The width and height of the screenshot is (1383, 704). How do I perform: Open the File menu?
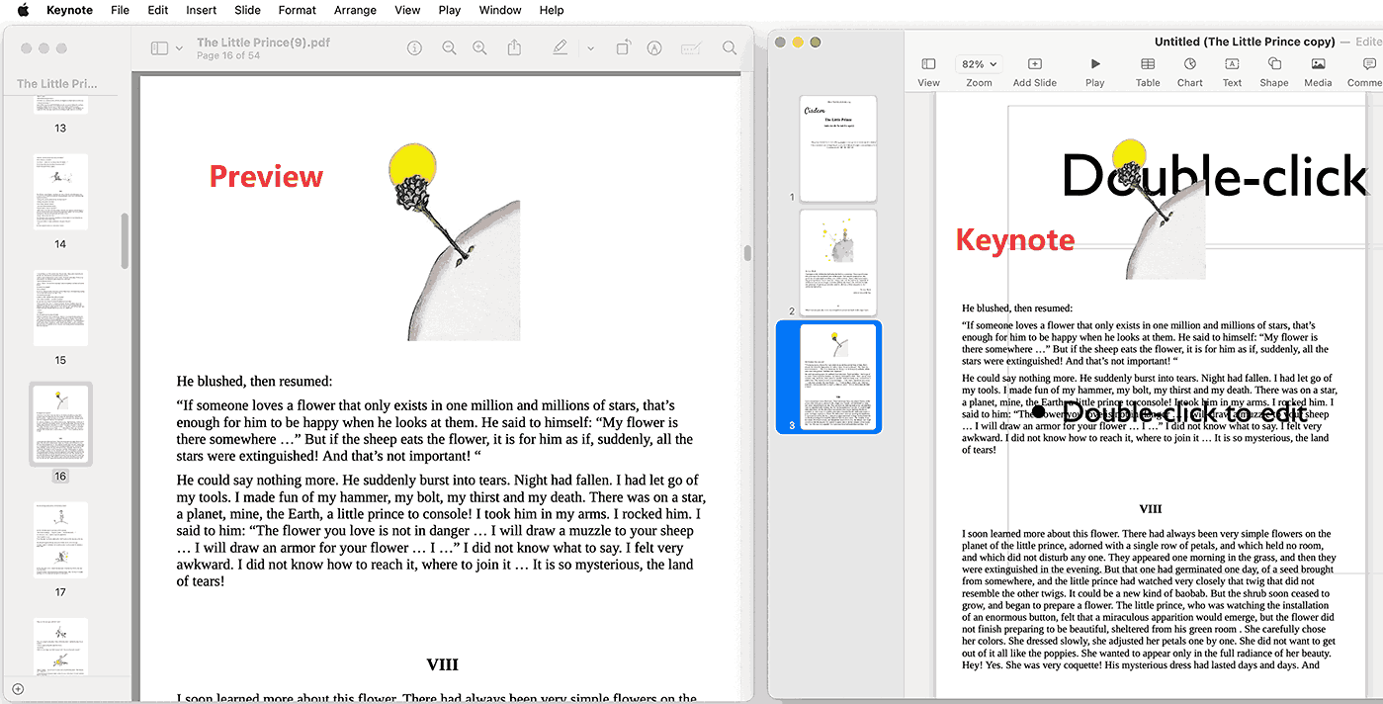(x=121, y=10)
